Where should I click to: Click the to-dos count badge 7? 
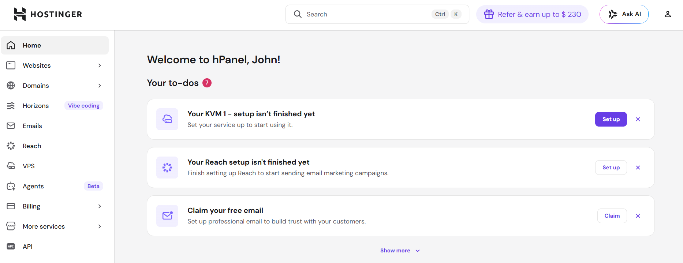pyautogui.click(x=207, y=83)
